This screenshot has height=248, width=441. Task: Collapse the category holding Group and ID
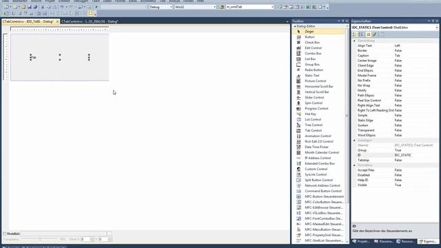(x=354, y=141)
